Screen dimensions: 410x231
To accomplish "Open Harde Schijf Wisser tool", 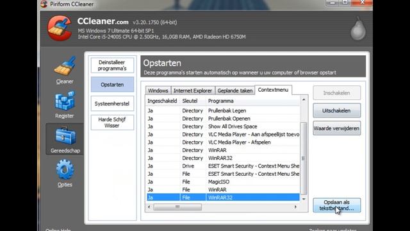I will (x=112, y=123).
